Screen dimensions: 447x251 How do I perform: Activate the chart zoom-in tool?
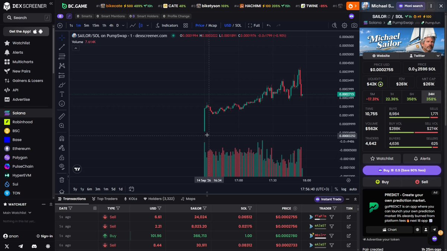click(62, 126)
